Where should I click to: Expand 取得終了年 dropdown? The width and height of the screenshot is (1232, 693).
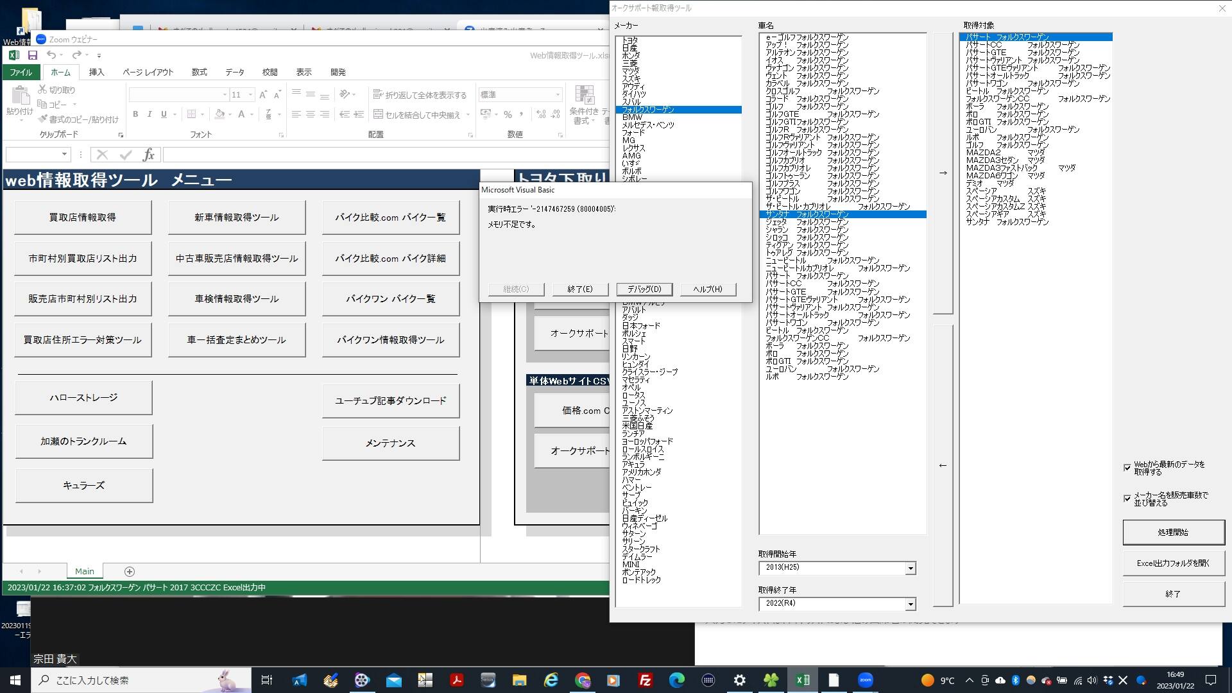(910, 604)
